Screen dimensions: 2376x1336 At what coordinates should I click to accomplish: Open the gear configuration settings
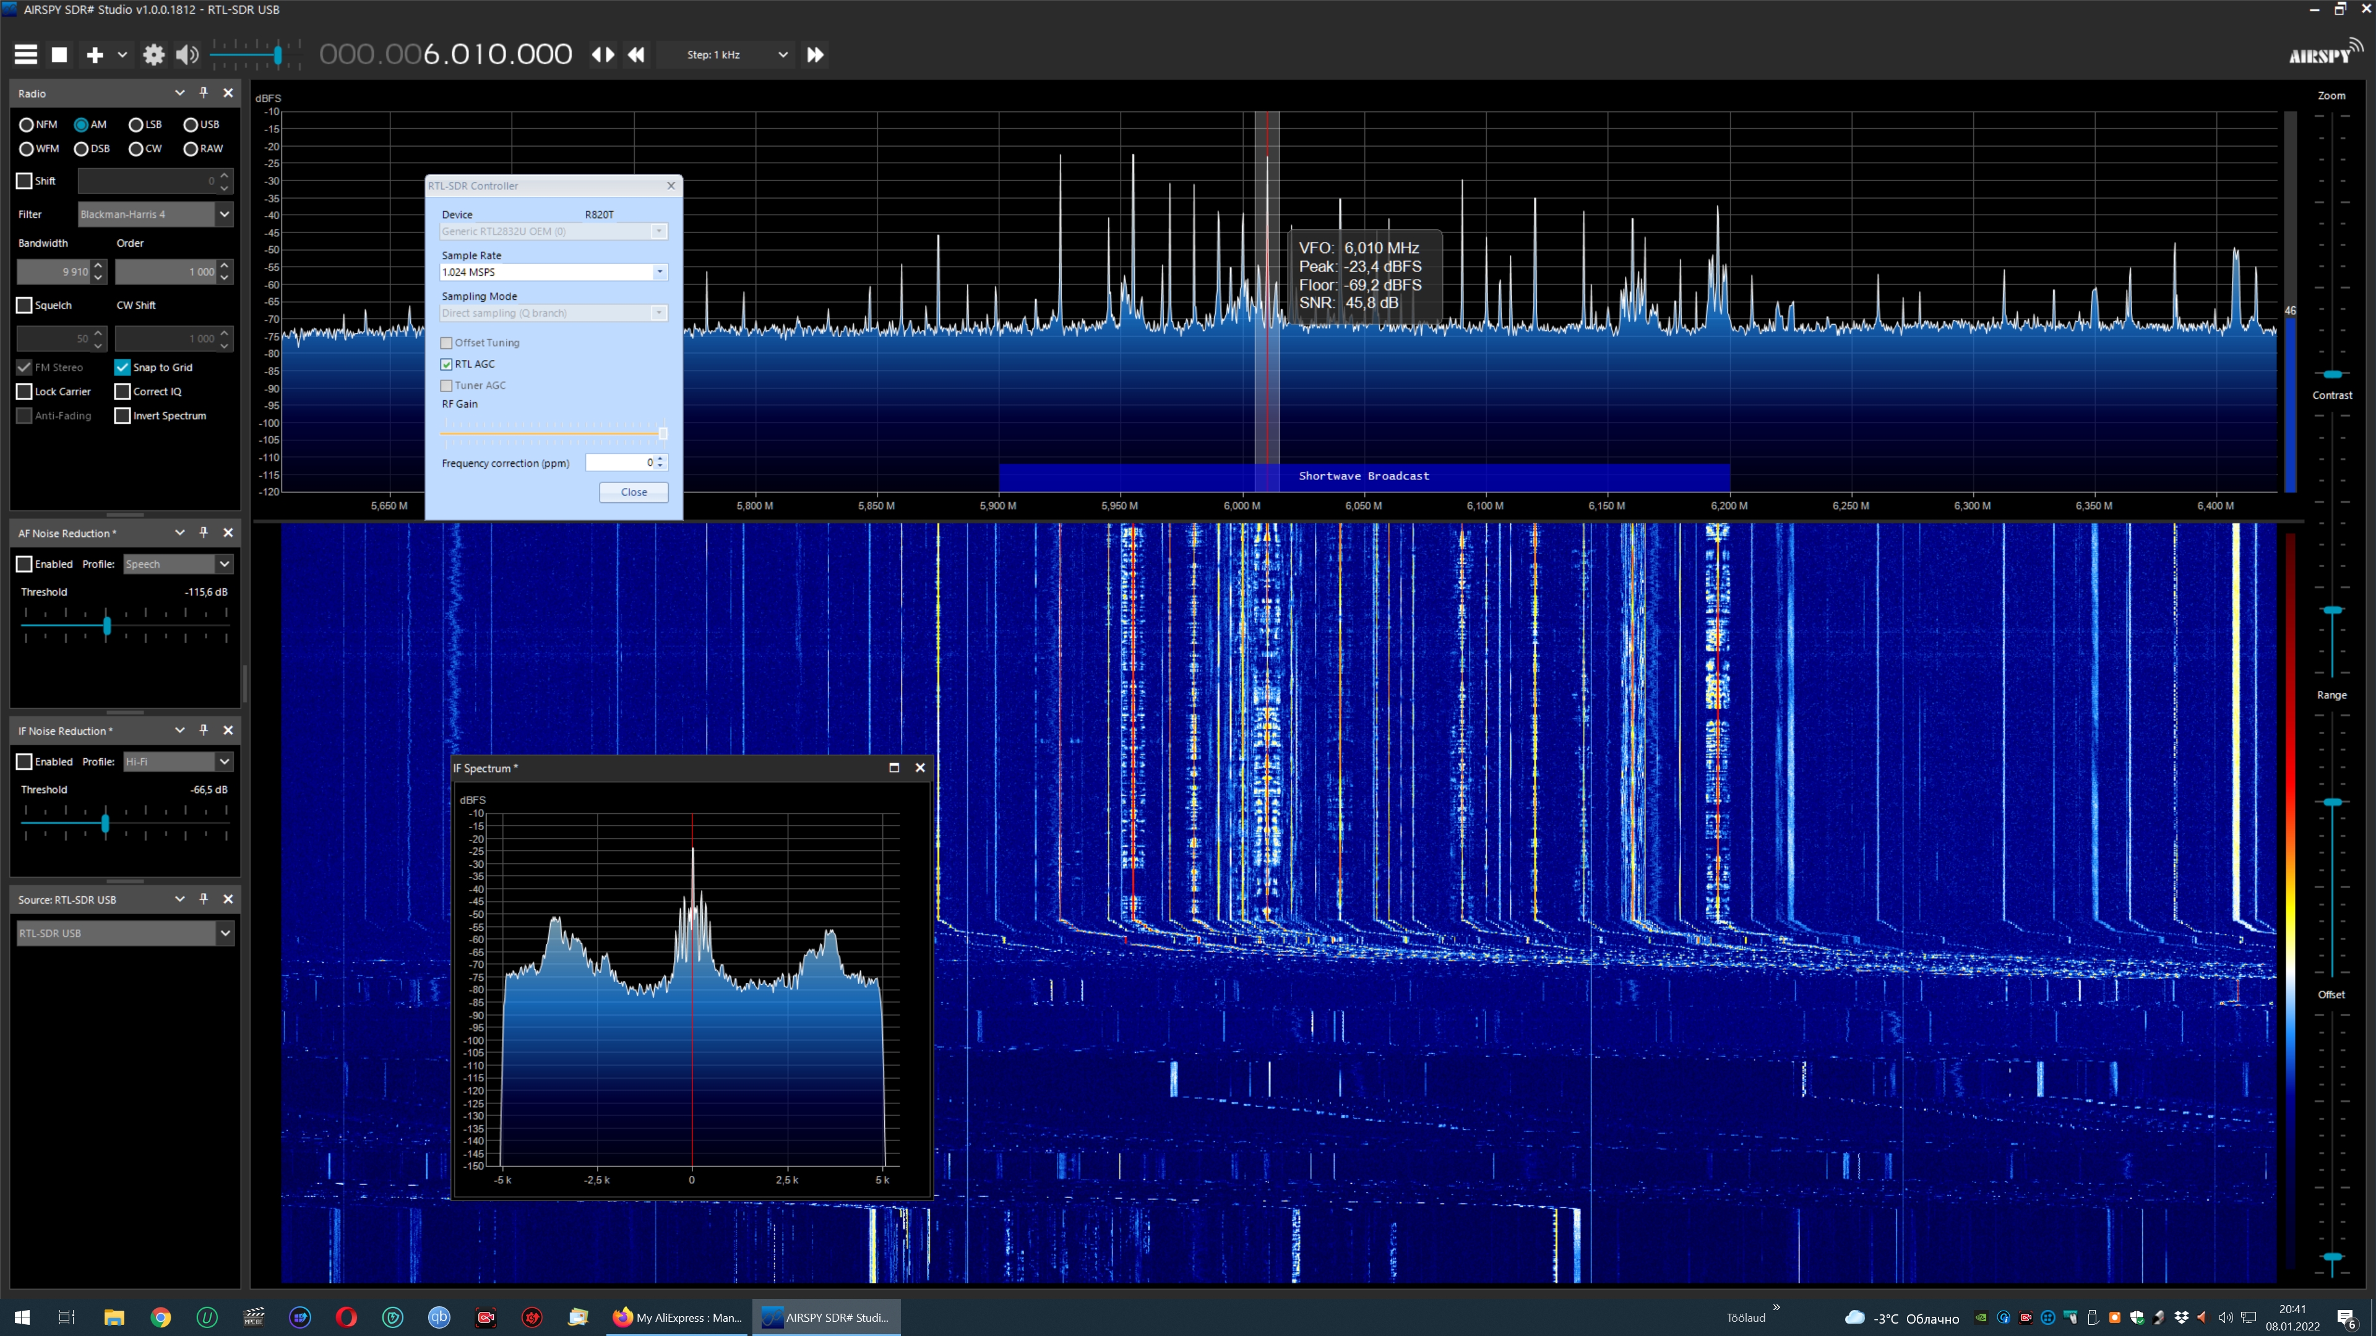point(153,55)
